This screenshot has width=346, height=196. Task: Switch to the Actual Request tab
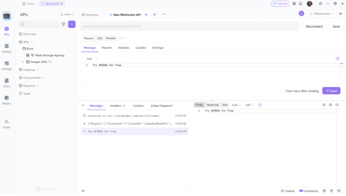(x=162, y=106)
